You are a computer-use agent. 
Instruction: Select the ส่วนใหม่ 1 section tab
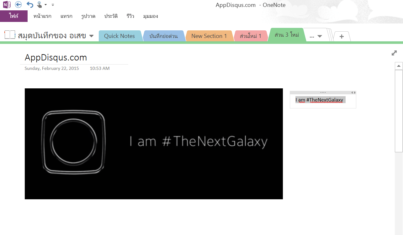[251, 36]
